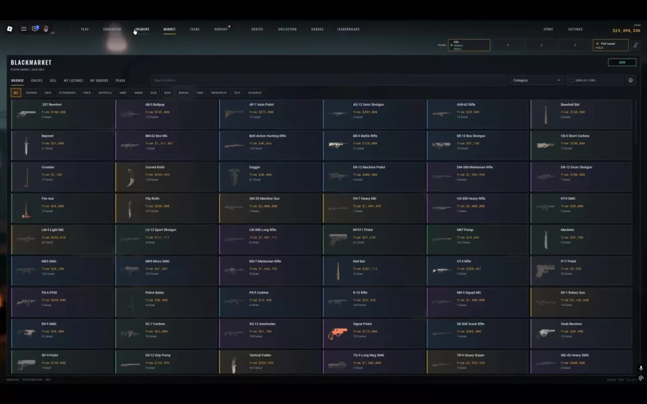This screenshot has height=404, width=647.
Task: Select the Crowbar item image
Action: 26,177
